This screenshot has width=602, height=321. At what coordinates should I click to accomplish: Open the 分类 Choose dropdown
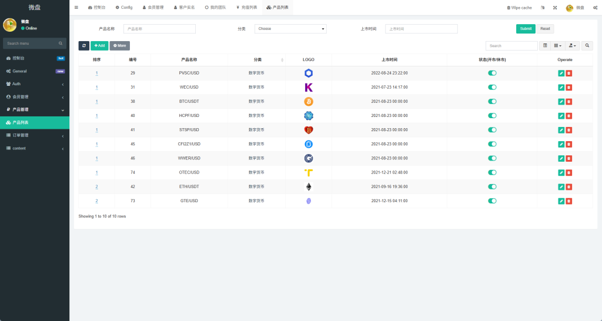click(x=290, y=28)
